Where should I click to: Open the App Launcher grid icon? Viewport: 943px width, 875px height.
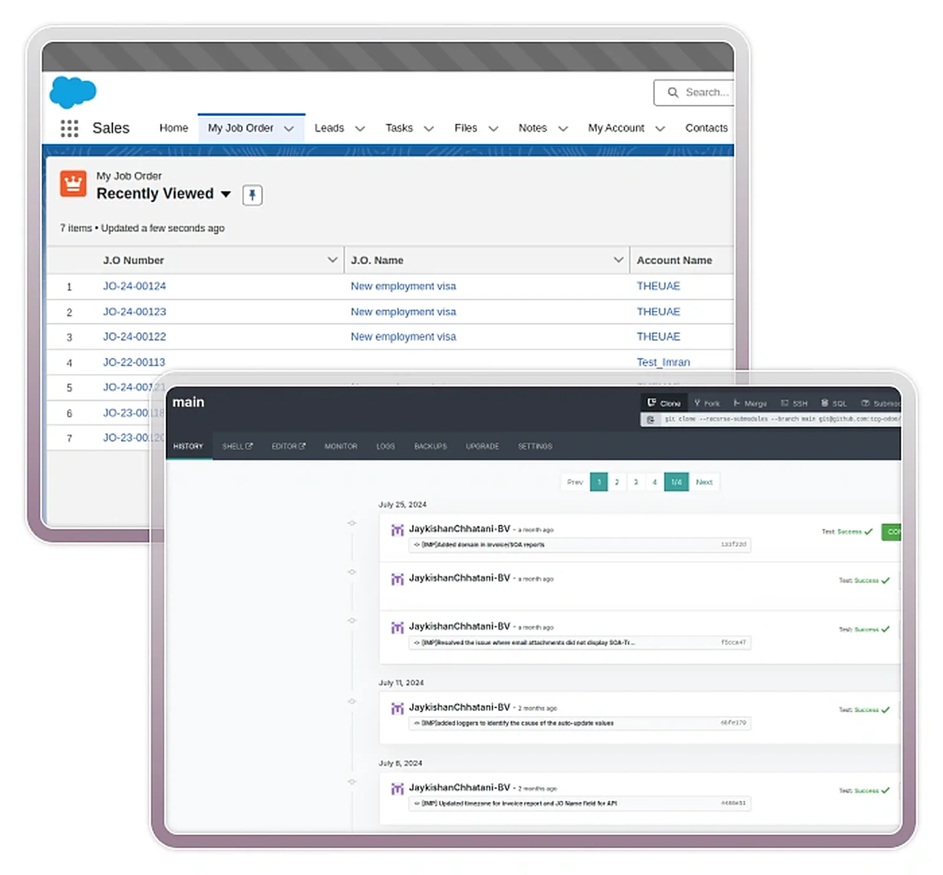(x=70, y=128)
